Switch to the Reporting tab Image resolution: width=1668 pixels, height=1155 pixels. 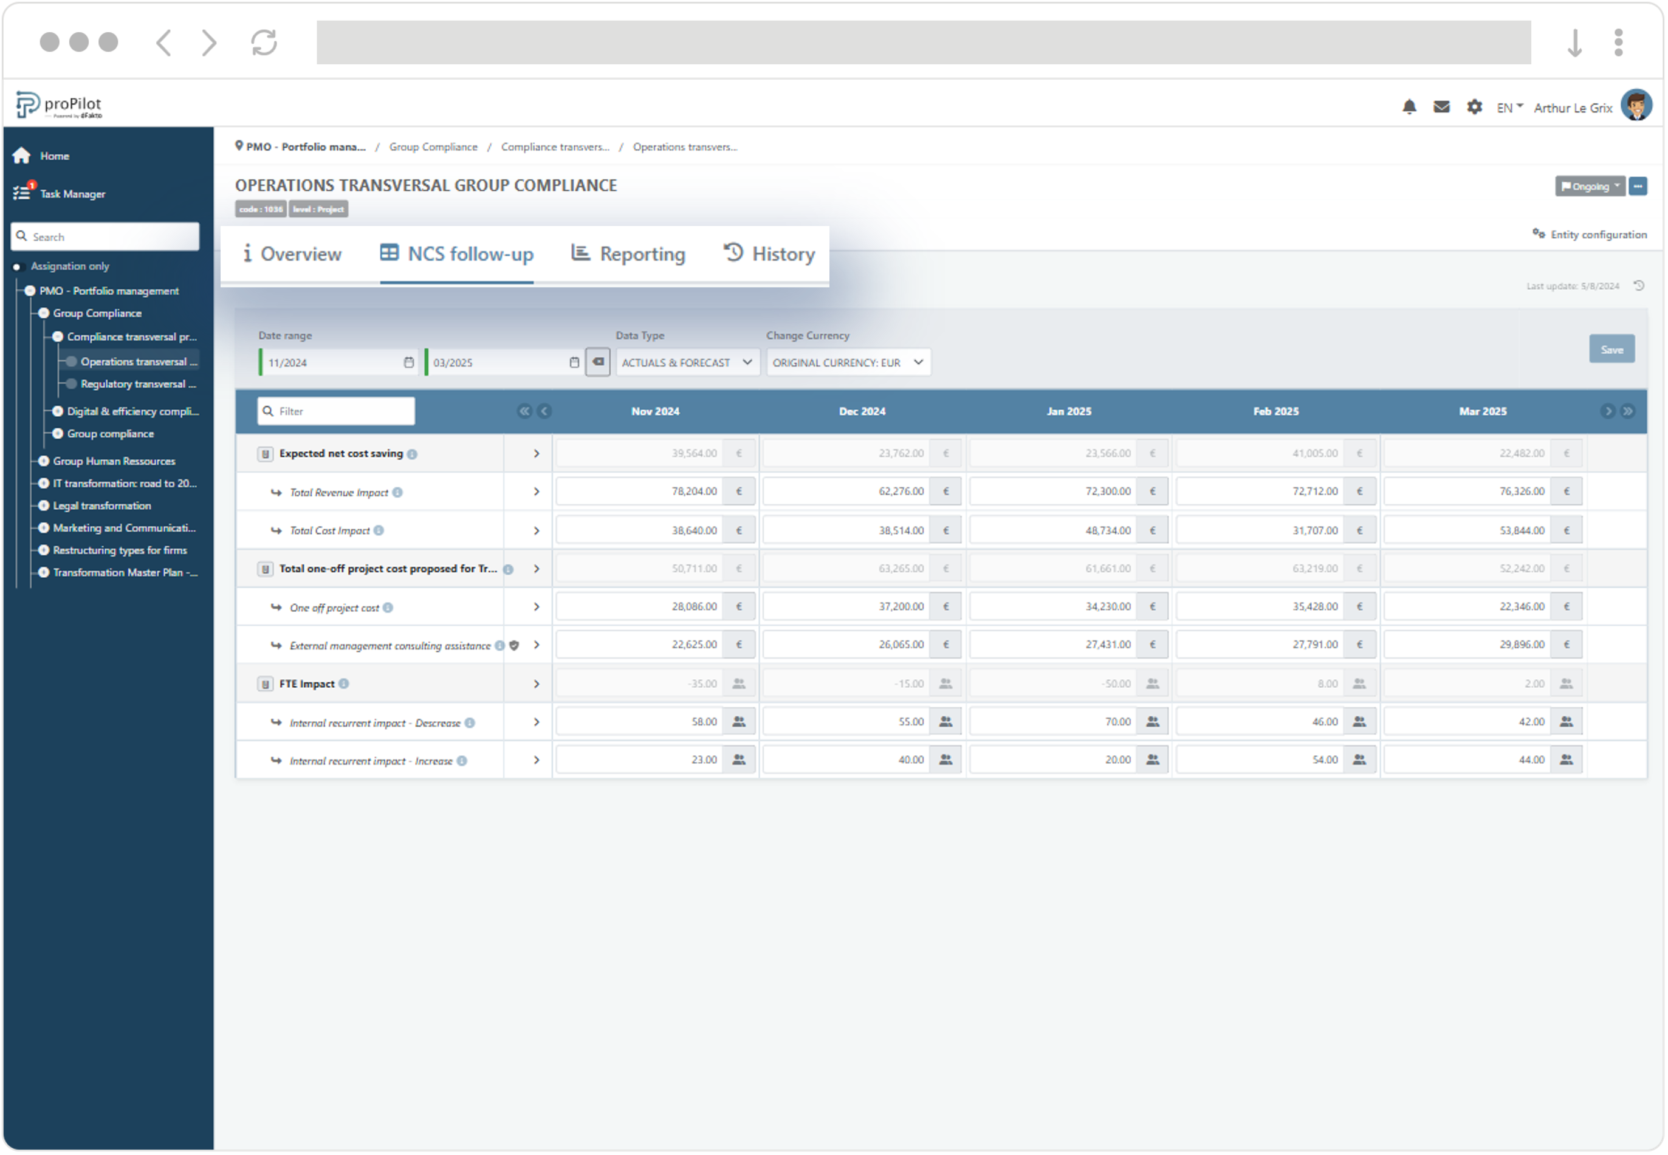pyautogui.click(x=629, y=254)
